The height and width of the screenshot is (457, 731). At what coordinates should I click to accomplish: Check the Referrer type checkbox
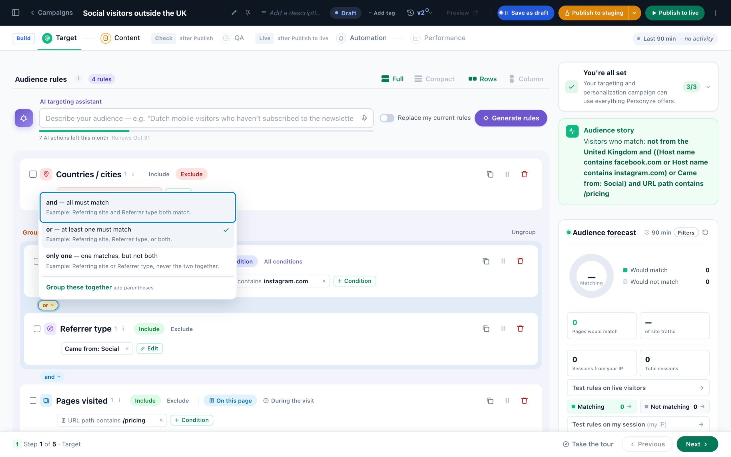pyautogui.click(x=37, y=329)
